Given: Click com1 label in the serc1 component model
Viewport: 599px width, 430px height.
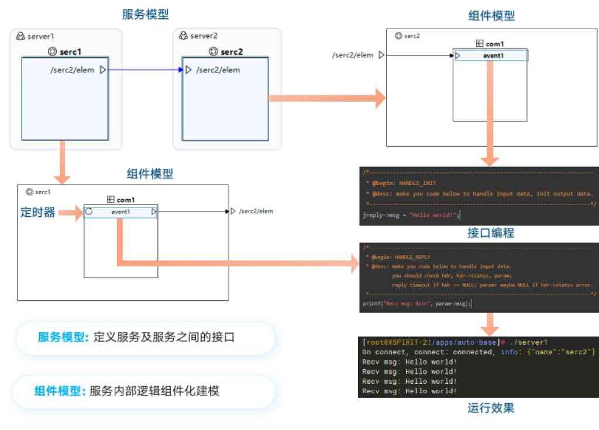Looking at the screenshot, I should click(126, 200).
